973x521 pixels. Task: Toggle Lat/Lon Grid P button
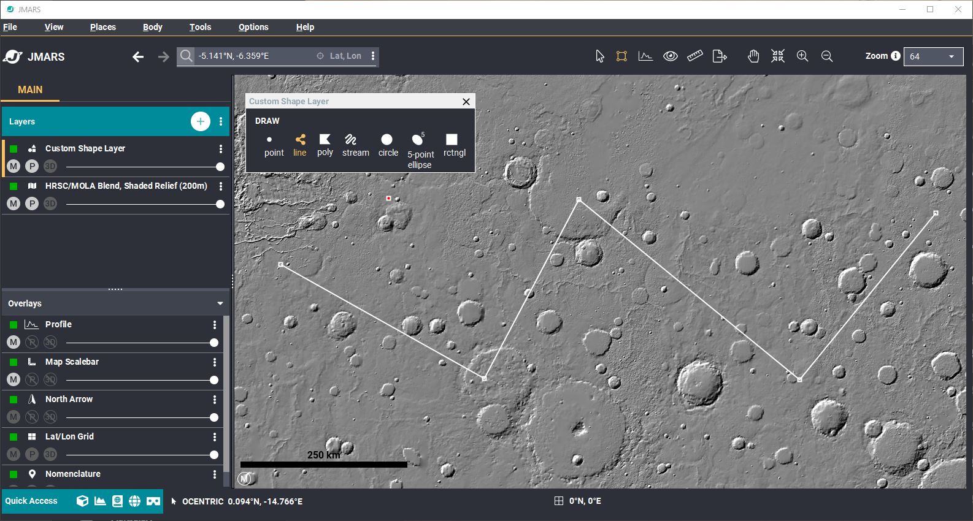(x=32, y=454)
